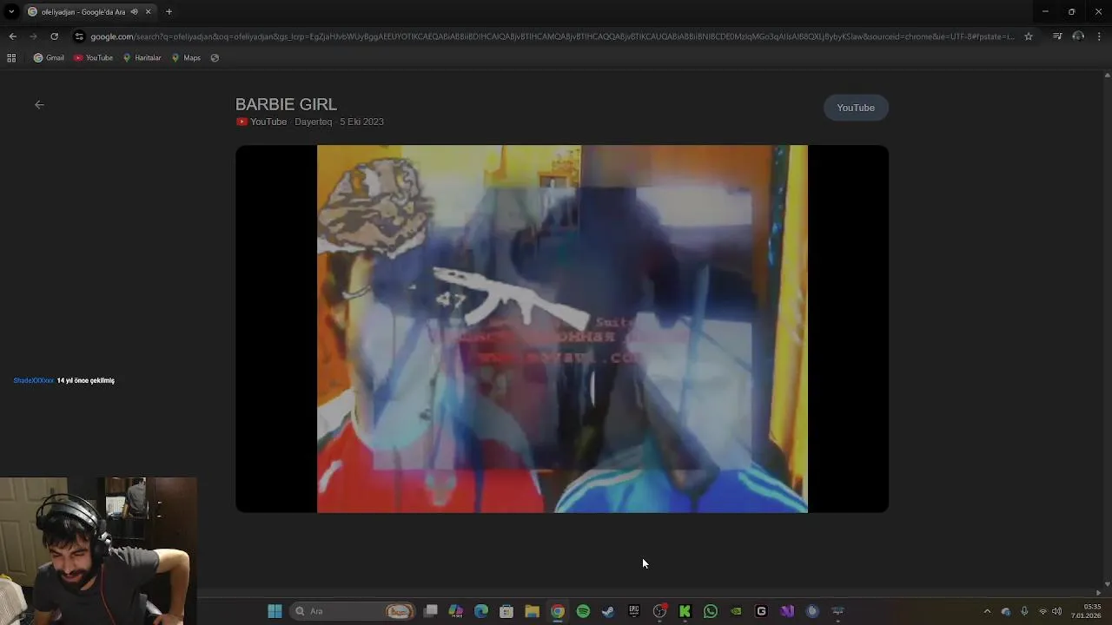Open the green K app in taskbar
This screenshot has height=625, width=1112.
[685, 611]
